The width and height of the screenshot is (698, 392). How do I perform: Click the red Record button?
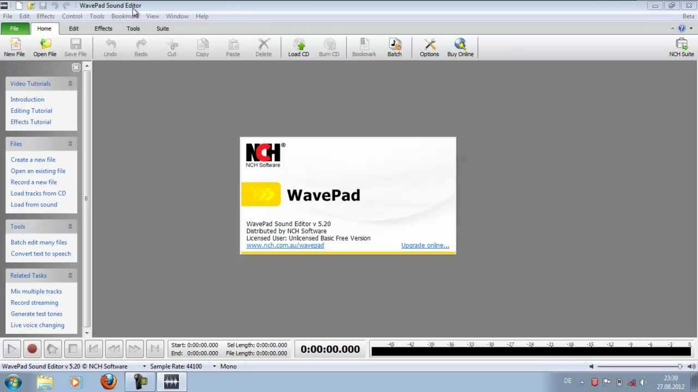32,349
